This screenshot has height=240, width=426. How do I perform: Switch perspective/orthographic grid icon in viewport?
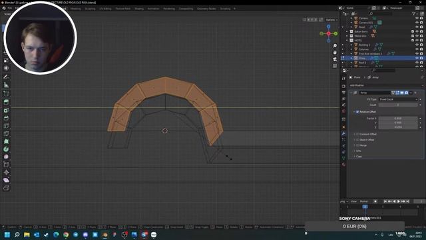click(335, 66)
